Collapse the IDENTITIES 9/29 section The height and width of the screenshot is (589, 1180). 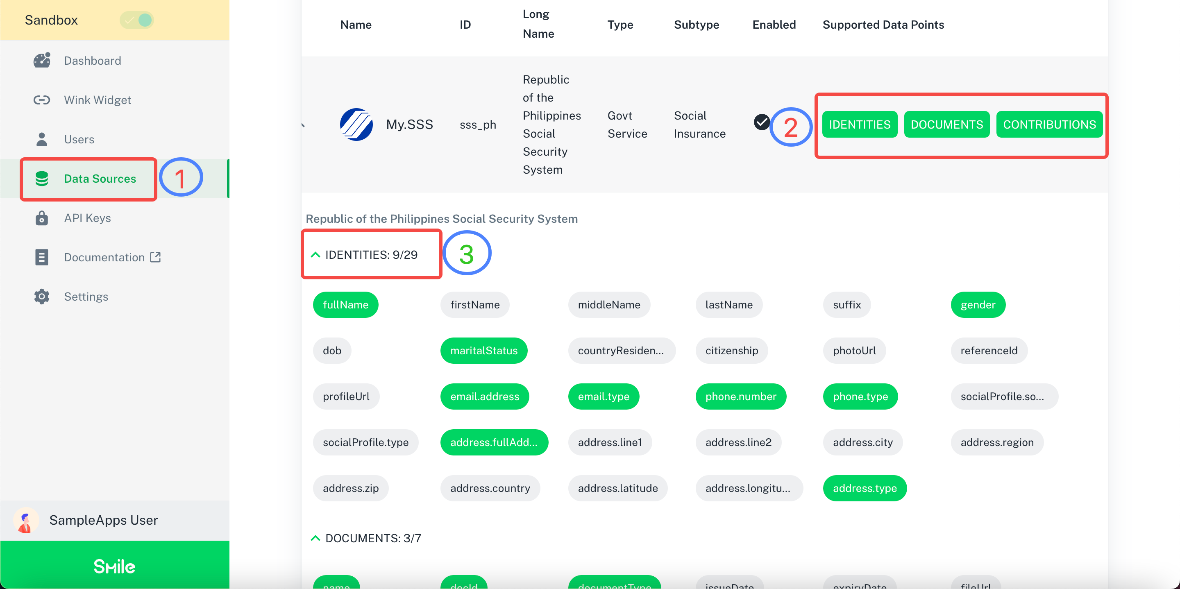click(315, 255)
